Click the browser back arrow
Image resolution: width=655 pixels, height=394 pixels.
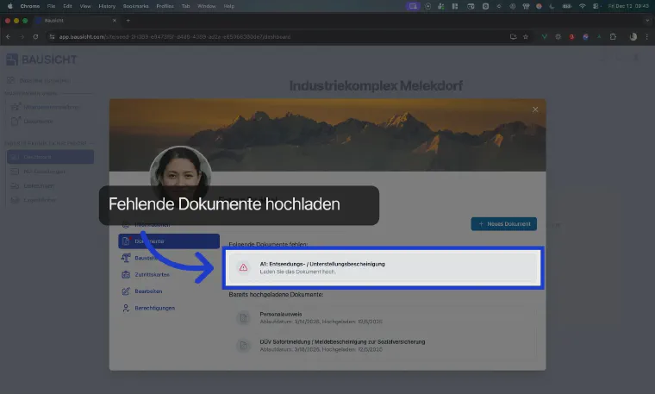tap(9, 37)
